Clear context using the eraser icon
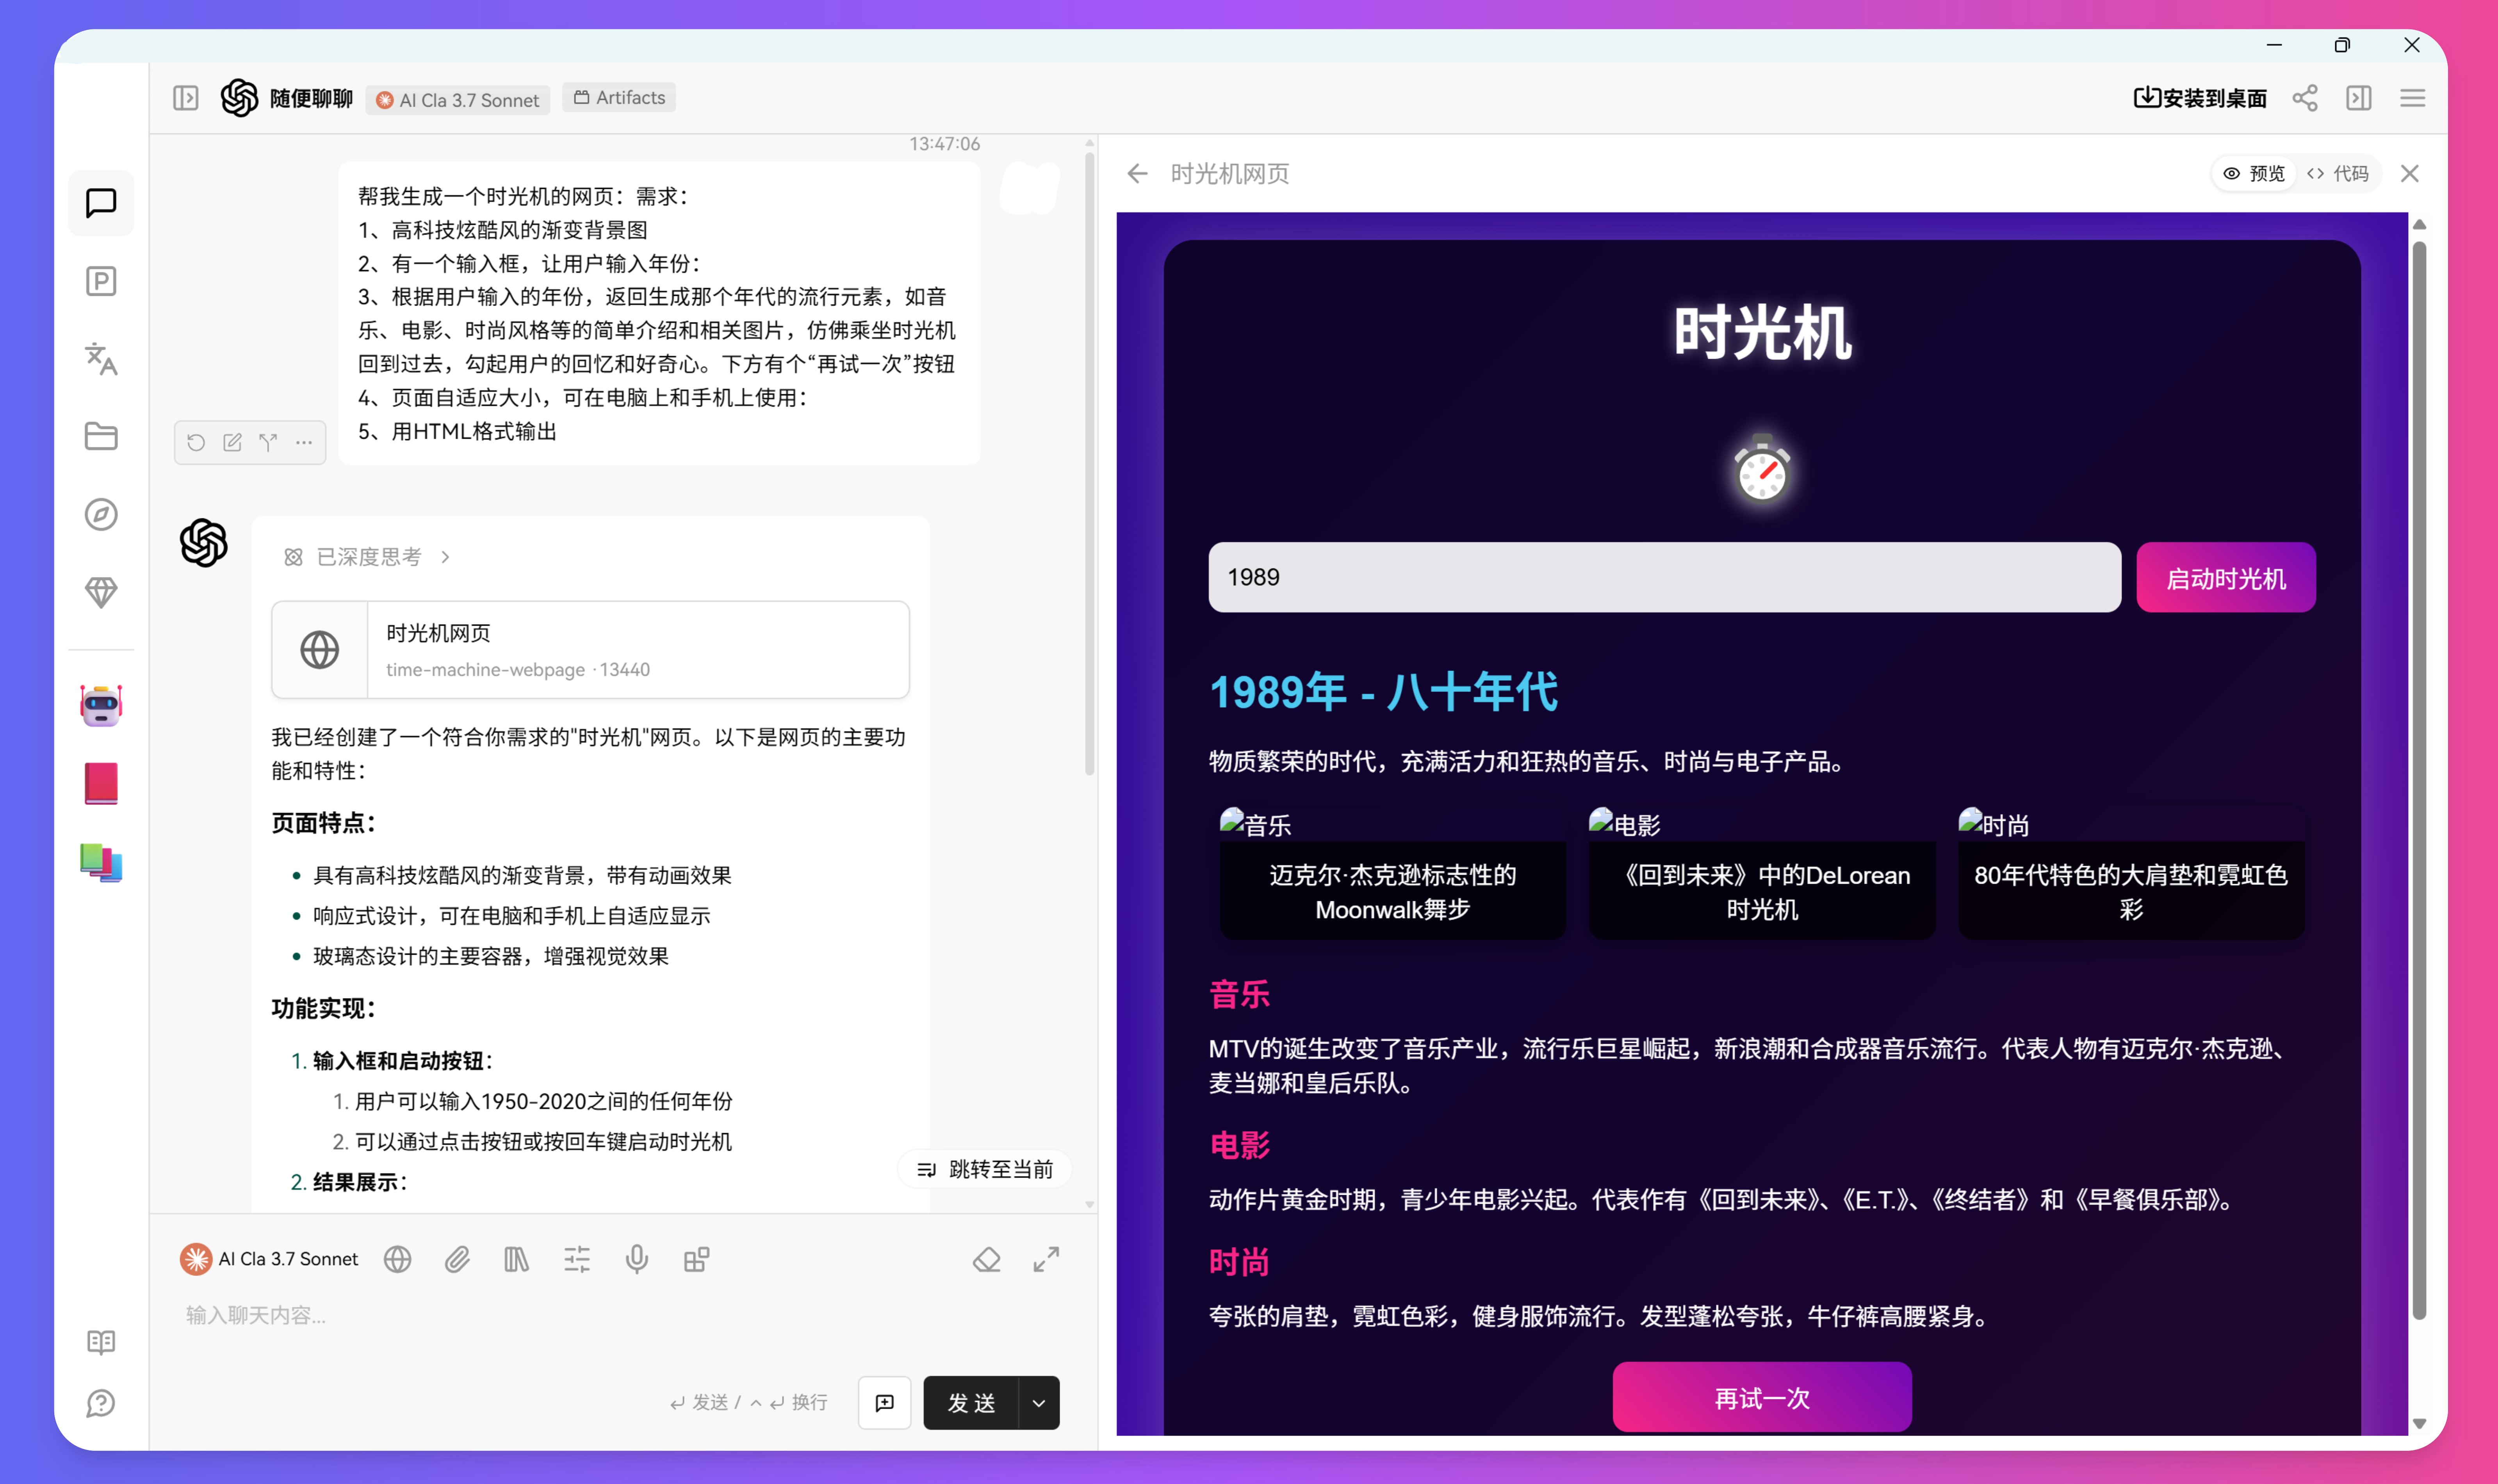This screenshot has width=2498, height=1484. 986,1259
